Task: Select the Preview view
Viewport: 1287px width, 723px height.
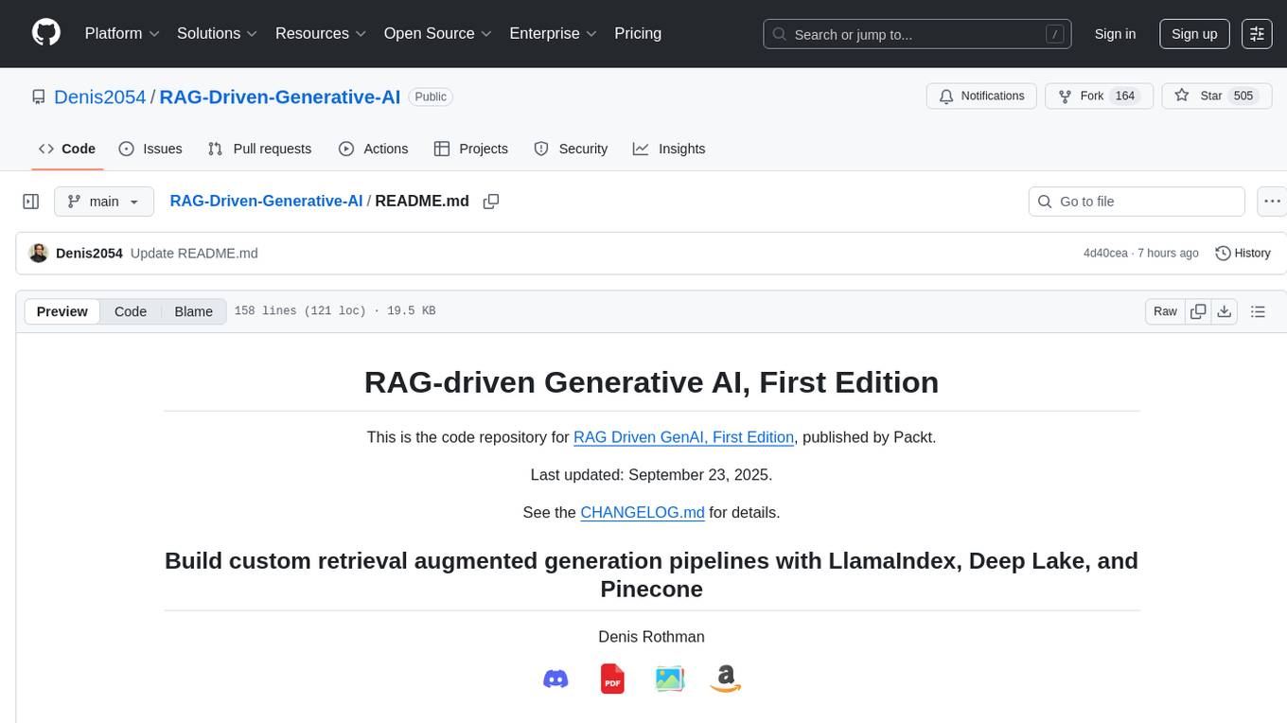Action: [62, 311]
